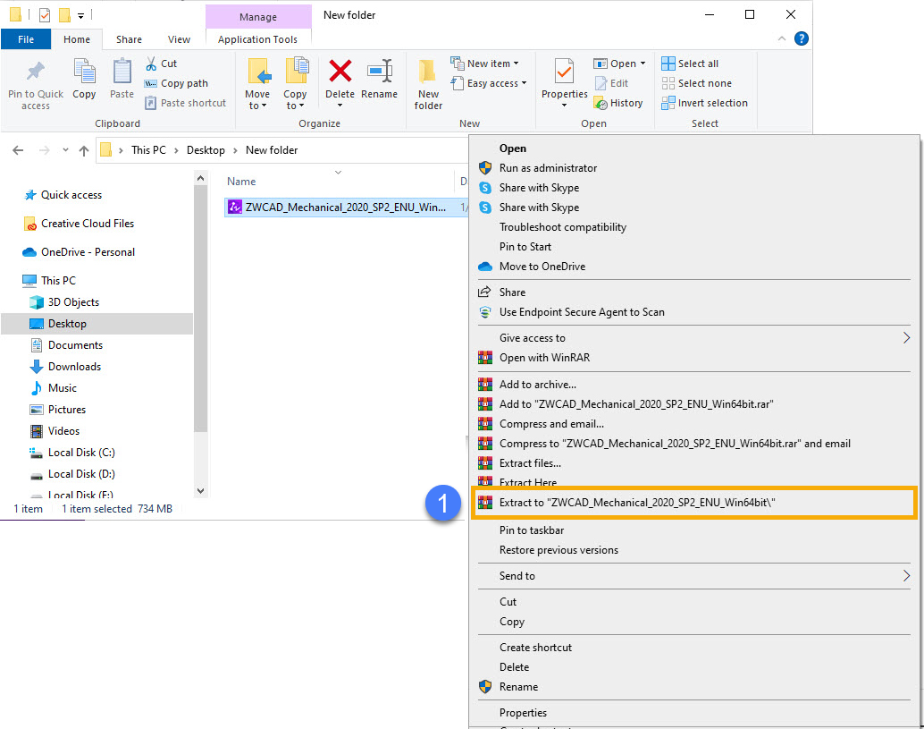Click the History icon
The width and height of the screenshot is (924, 729).
click(601, 103)
